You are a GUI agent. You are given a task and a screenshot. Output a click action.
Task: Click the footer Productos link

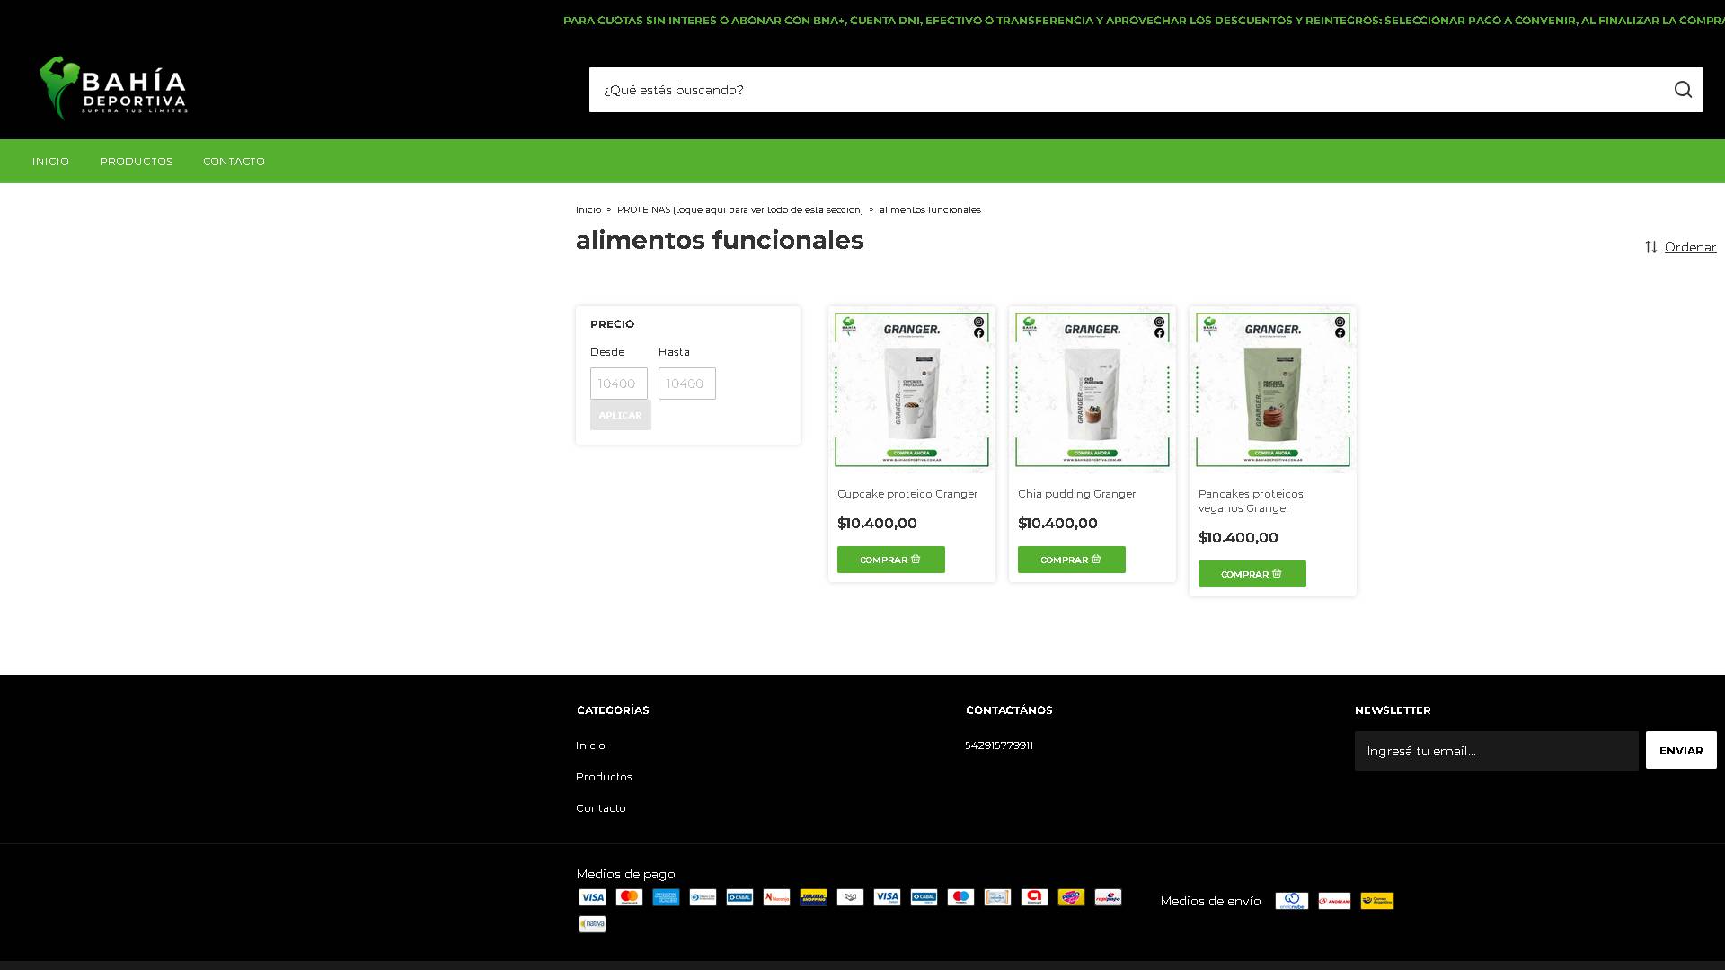(604, 777)
